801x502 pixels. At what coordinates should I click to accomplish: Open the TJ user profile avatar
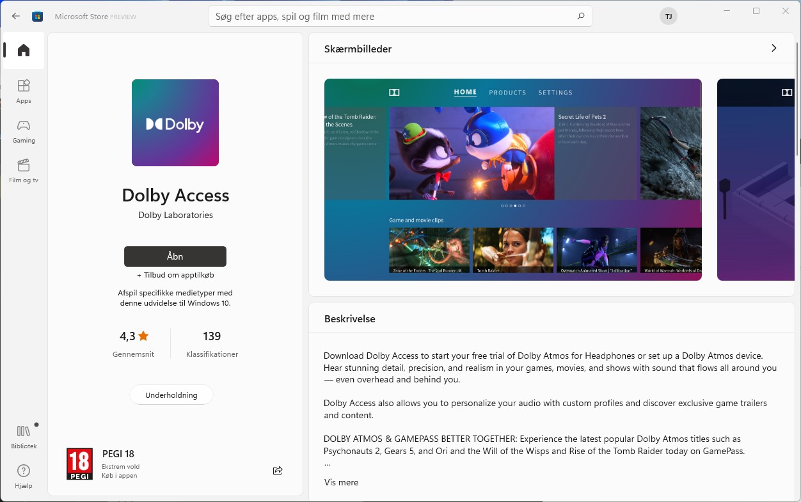coord(669,16)
